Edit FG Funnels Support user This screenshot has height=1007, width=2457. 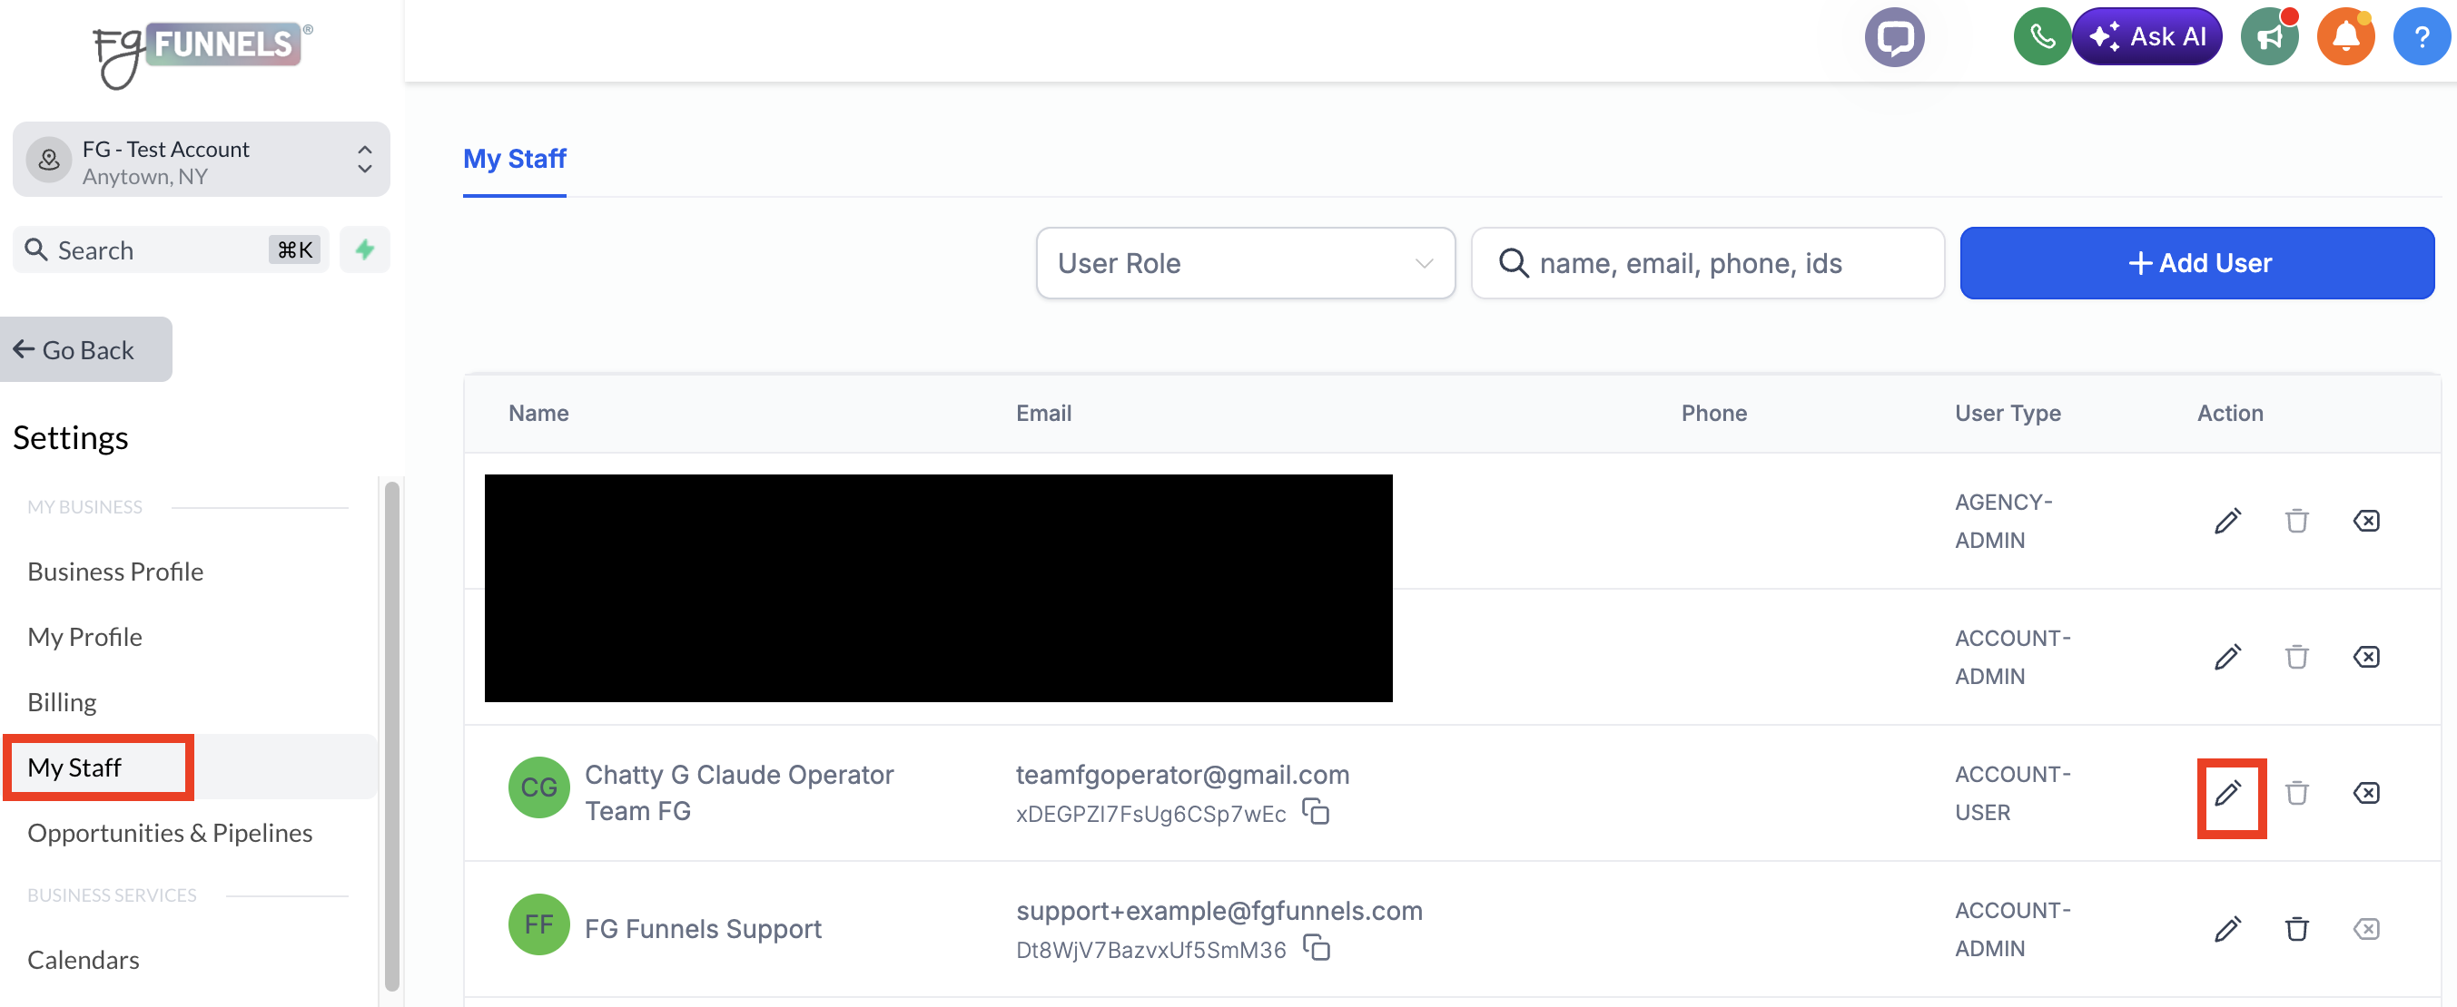(x=2227, y=929)
